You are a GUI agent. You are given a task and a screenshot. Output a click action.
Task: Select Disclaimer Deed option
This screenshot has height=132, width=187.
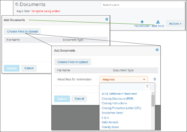click(x=112, y=113)
